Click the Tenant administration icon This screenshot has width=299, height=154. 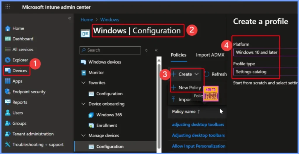tap(8, 134)
